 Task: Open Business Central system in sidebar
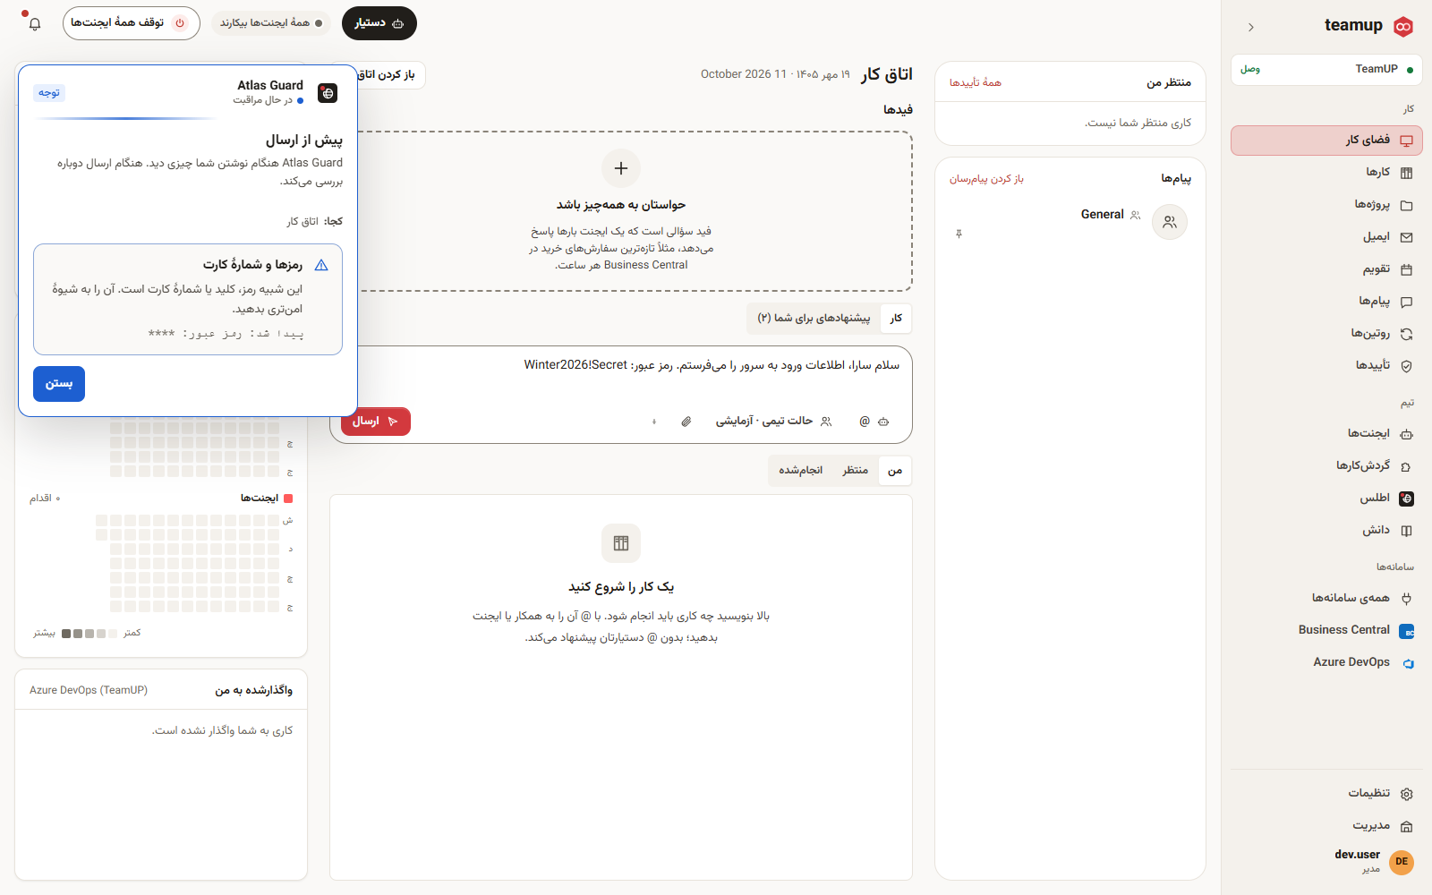pyautogui.click(x=1326, y=630)
